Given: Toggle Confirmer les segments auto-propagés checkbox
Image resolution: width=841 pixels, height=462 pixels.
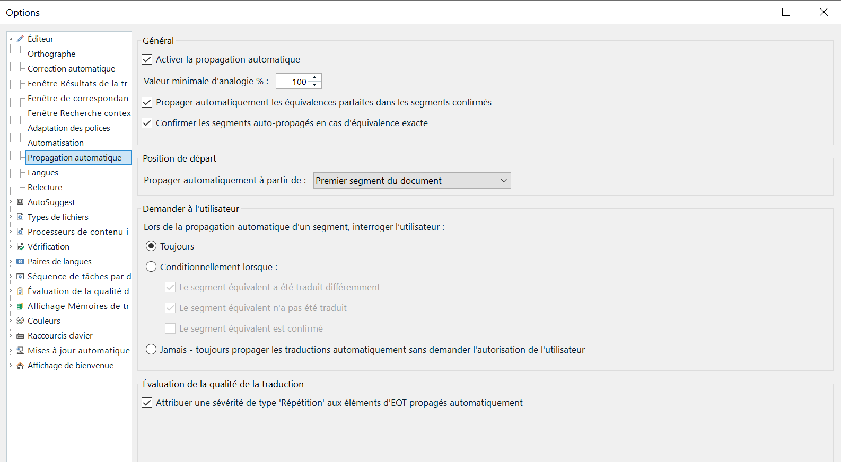Looking at the screenshot, I should [x=147, y=123].
